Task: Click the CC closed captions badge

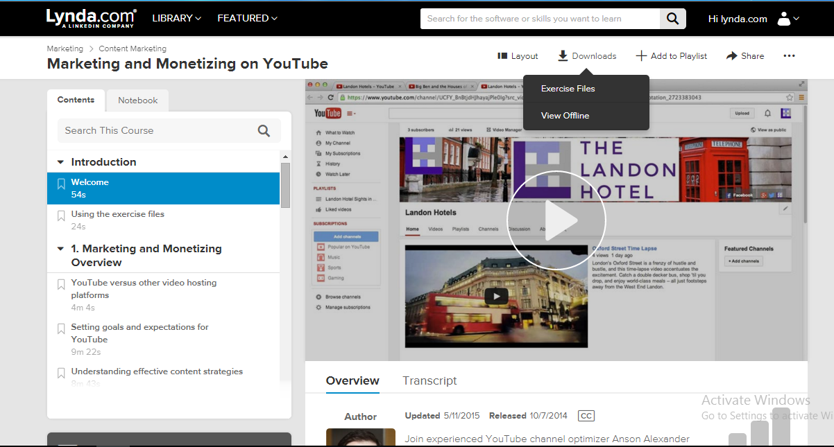Action: coord(586,416)
